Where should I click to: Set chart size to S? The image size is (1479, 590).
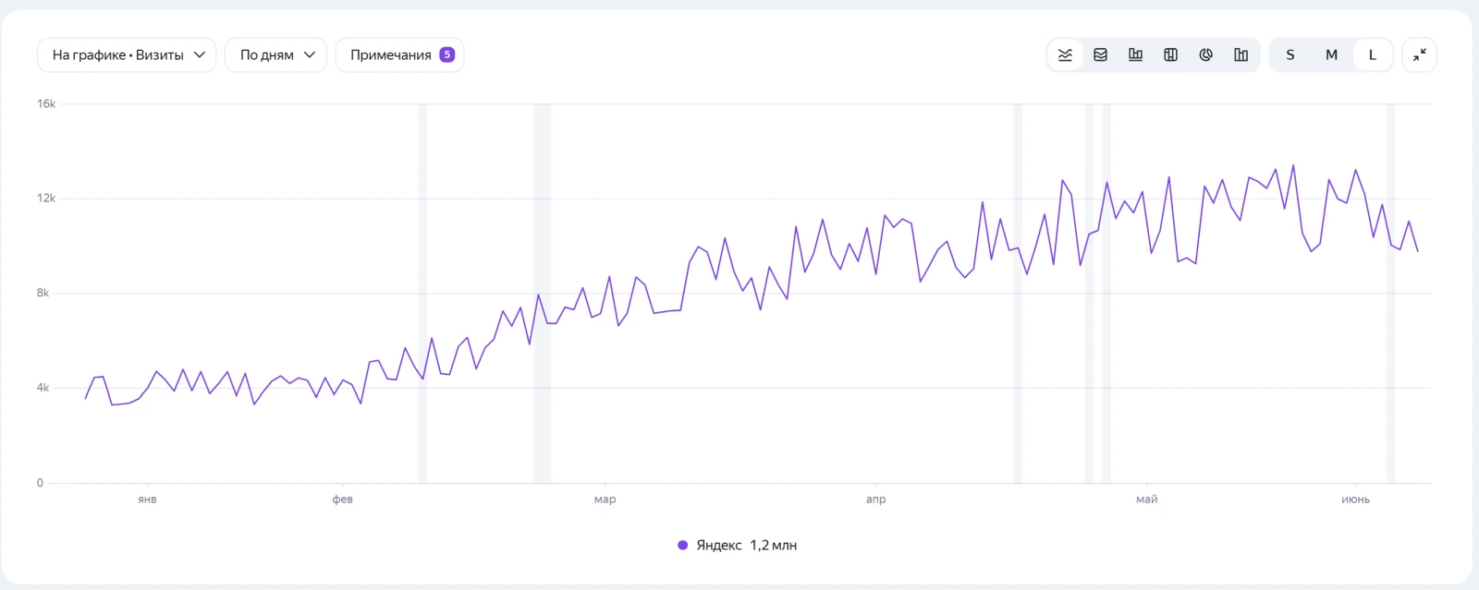click(x=1290, y=55)
